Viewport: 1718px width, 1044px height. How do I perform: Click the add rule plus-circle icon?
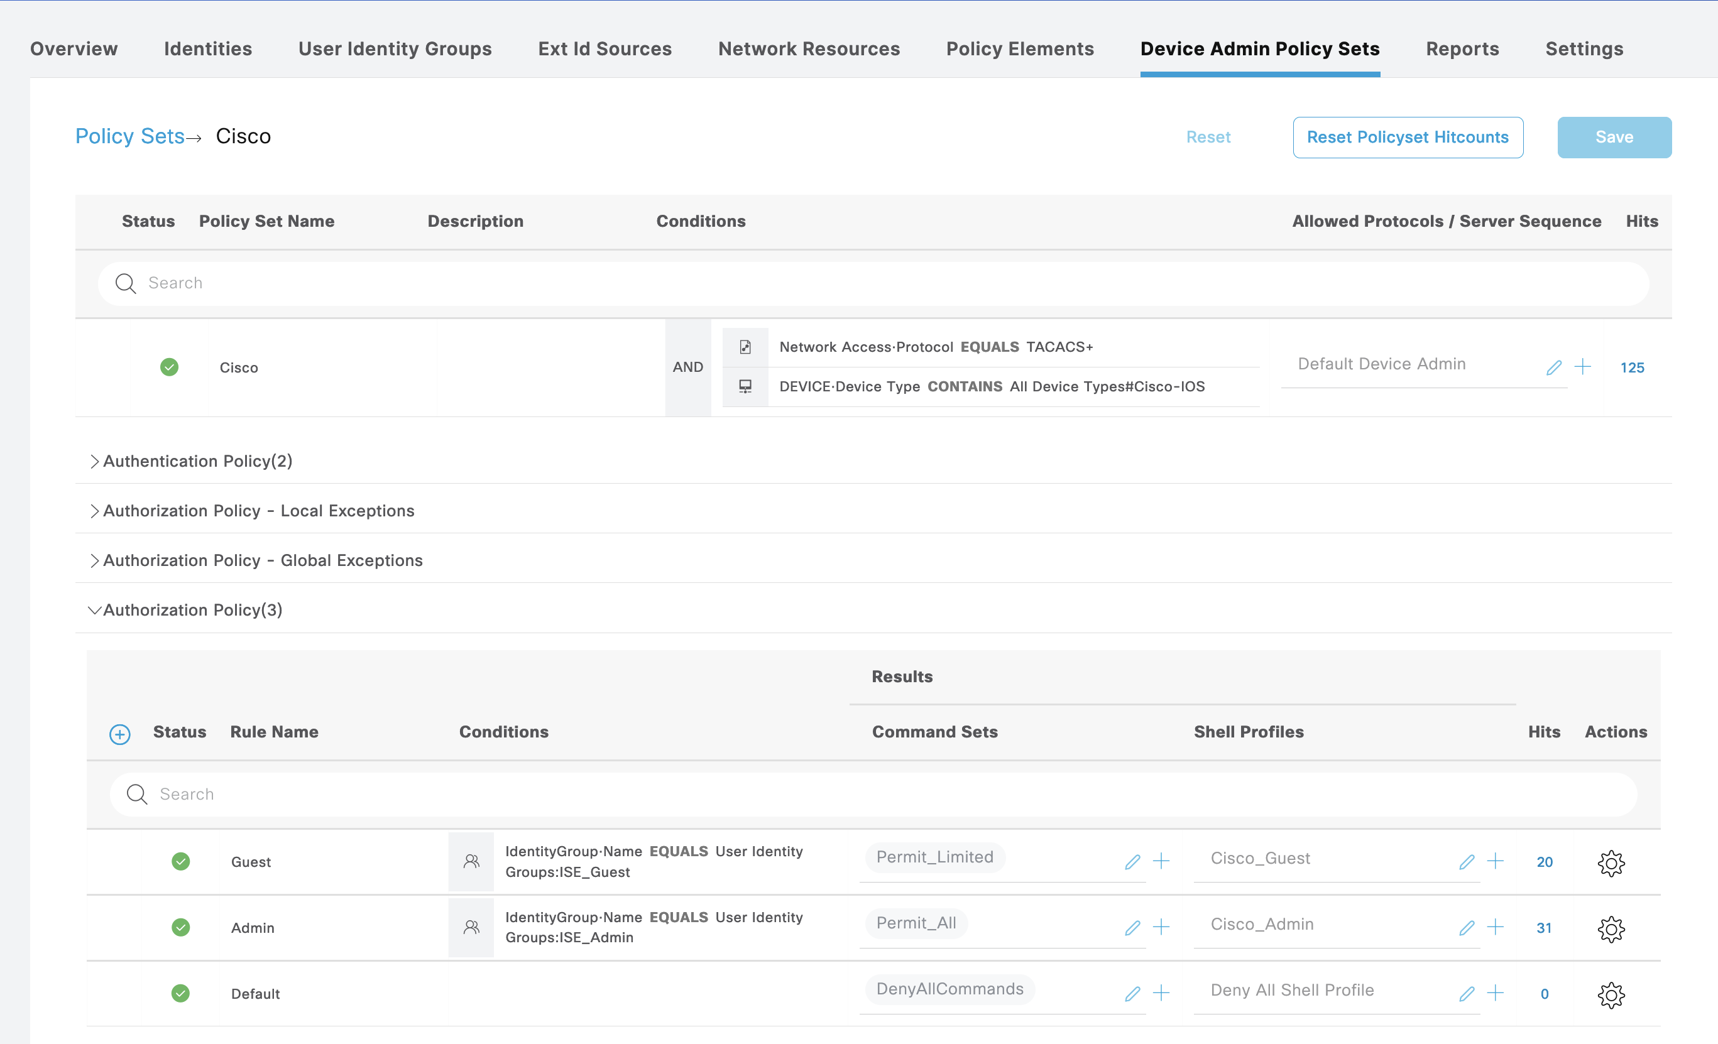(x=120, y=734)
